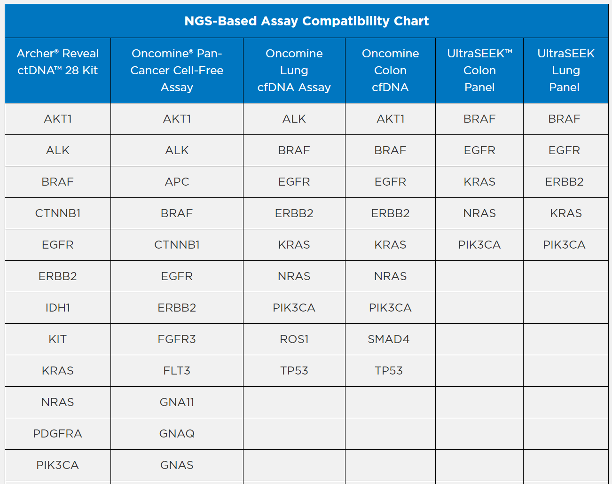The image size is (612, 484).
Task: Click the ROS1 cell
Action: pos(294,339)
